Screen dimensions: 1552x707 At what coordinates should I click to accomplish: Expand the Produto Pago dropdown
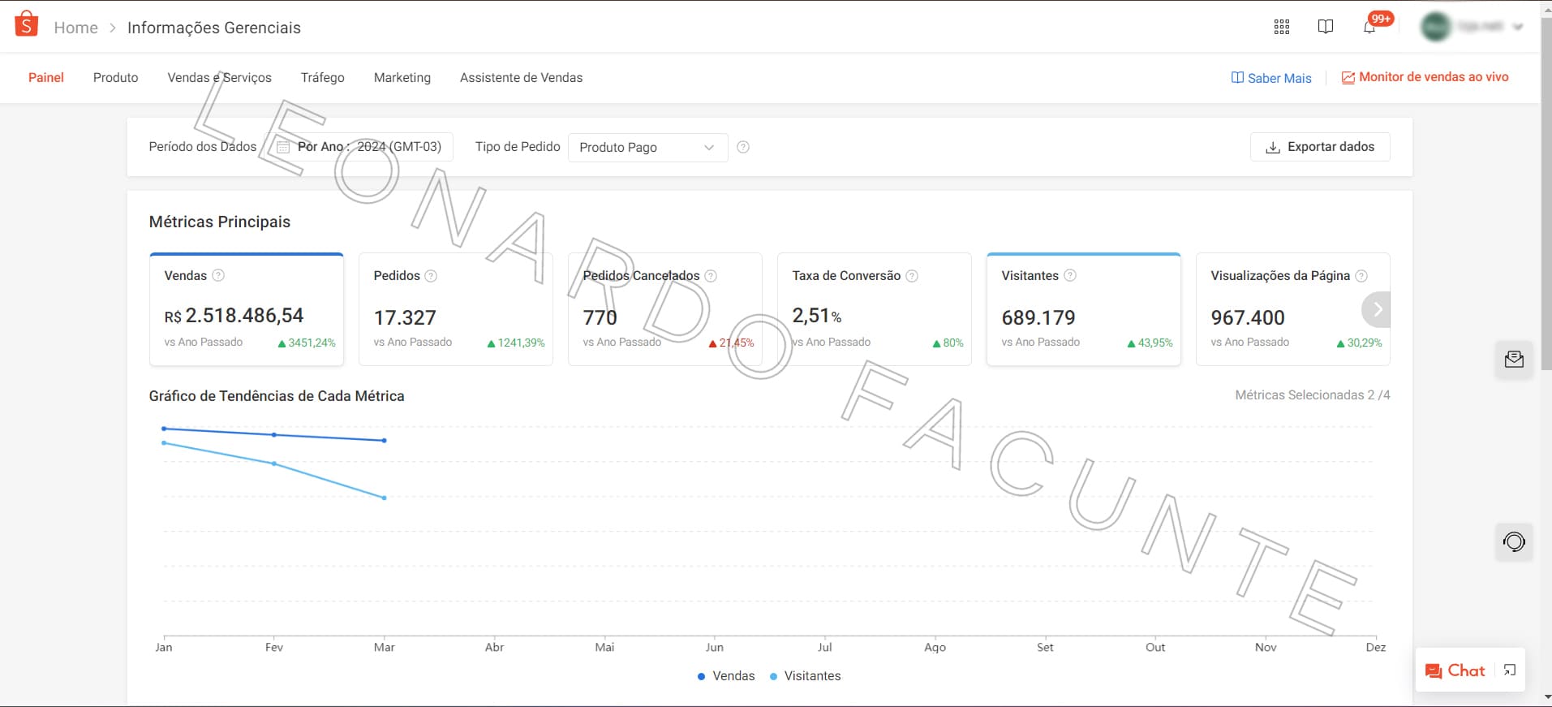(x=647, y=147)
